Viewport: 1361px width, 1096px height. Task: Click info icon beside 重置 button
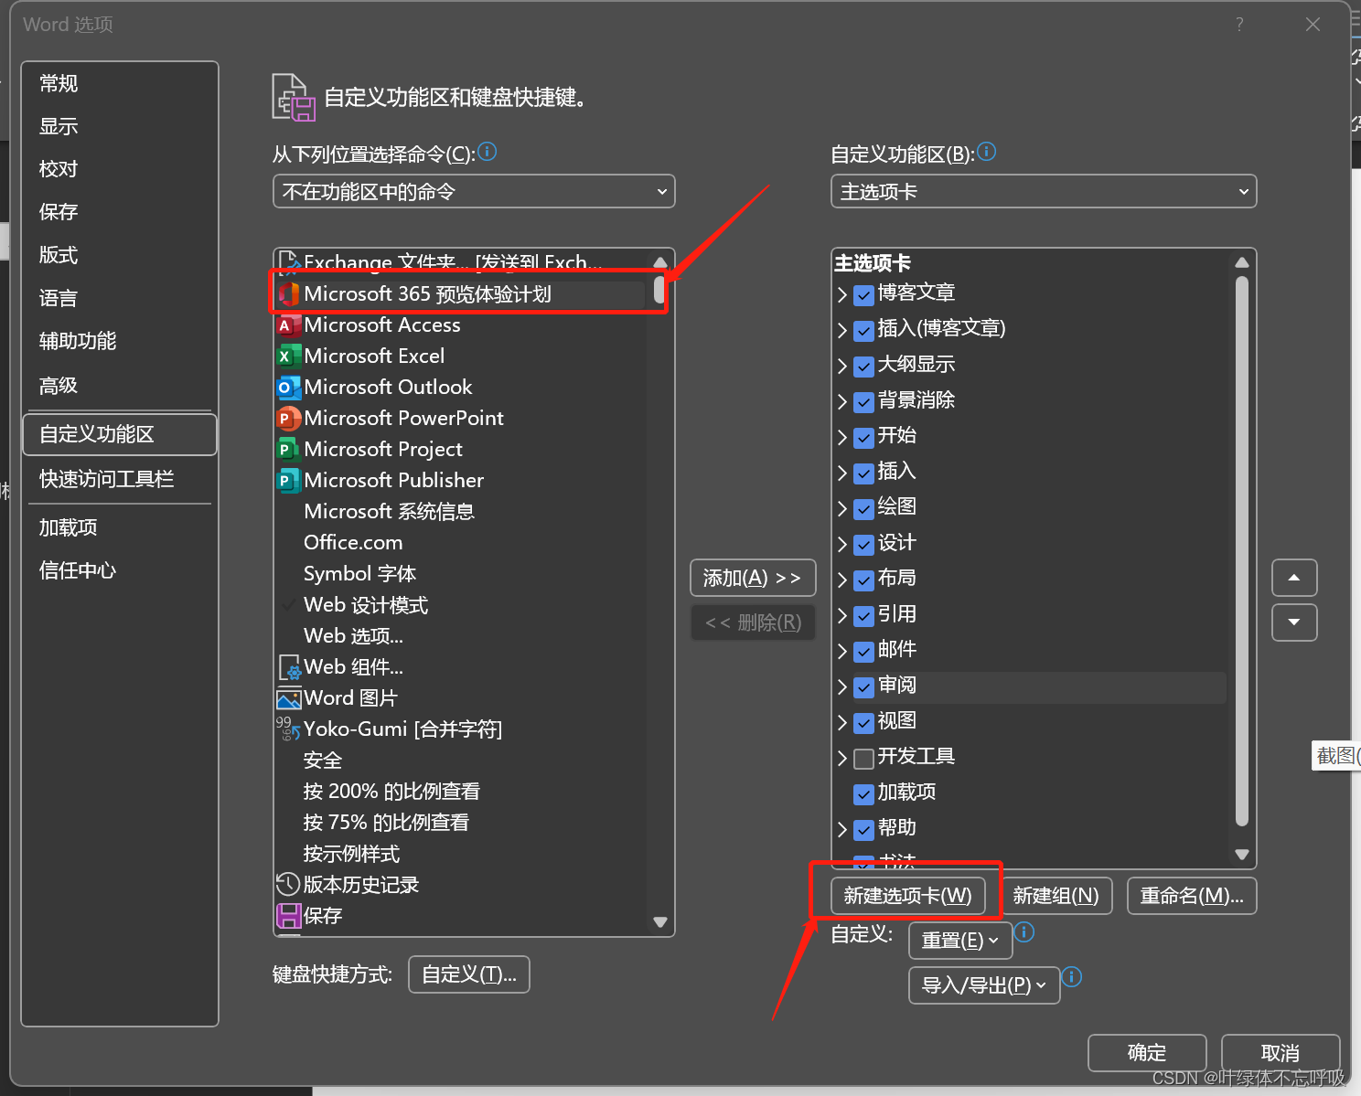click(x=1025, y=932)
